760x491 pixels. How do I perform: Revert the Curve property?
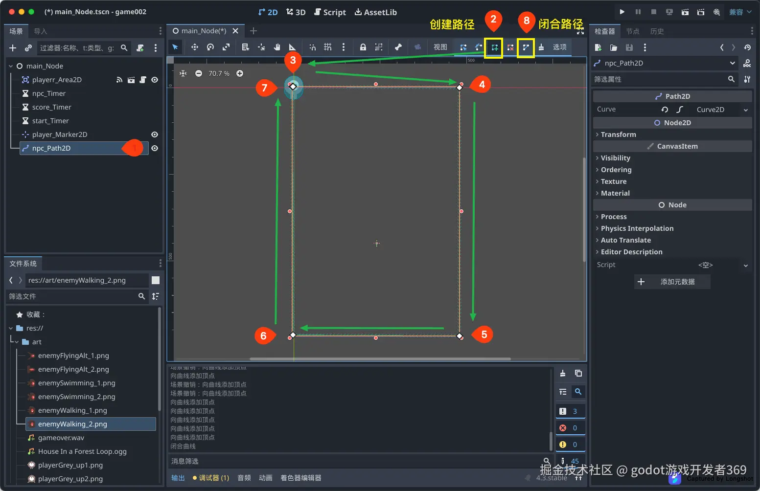click(x=665, y=110)
